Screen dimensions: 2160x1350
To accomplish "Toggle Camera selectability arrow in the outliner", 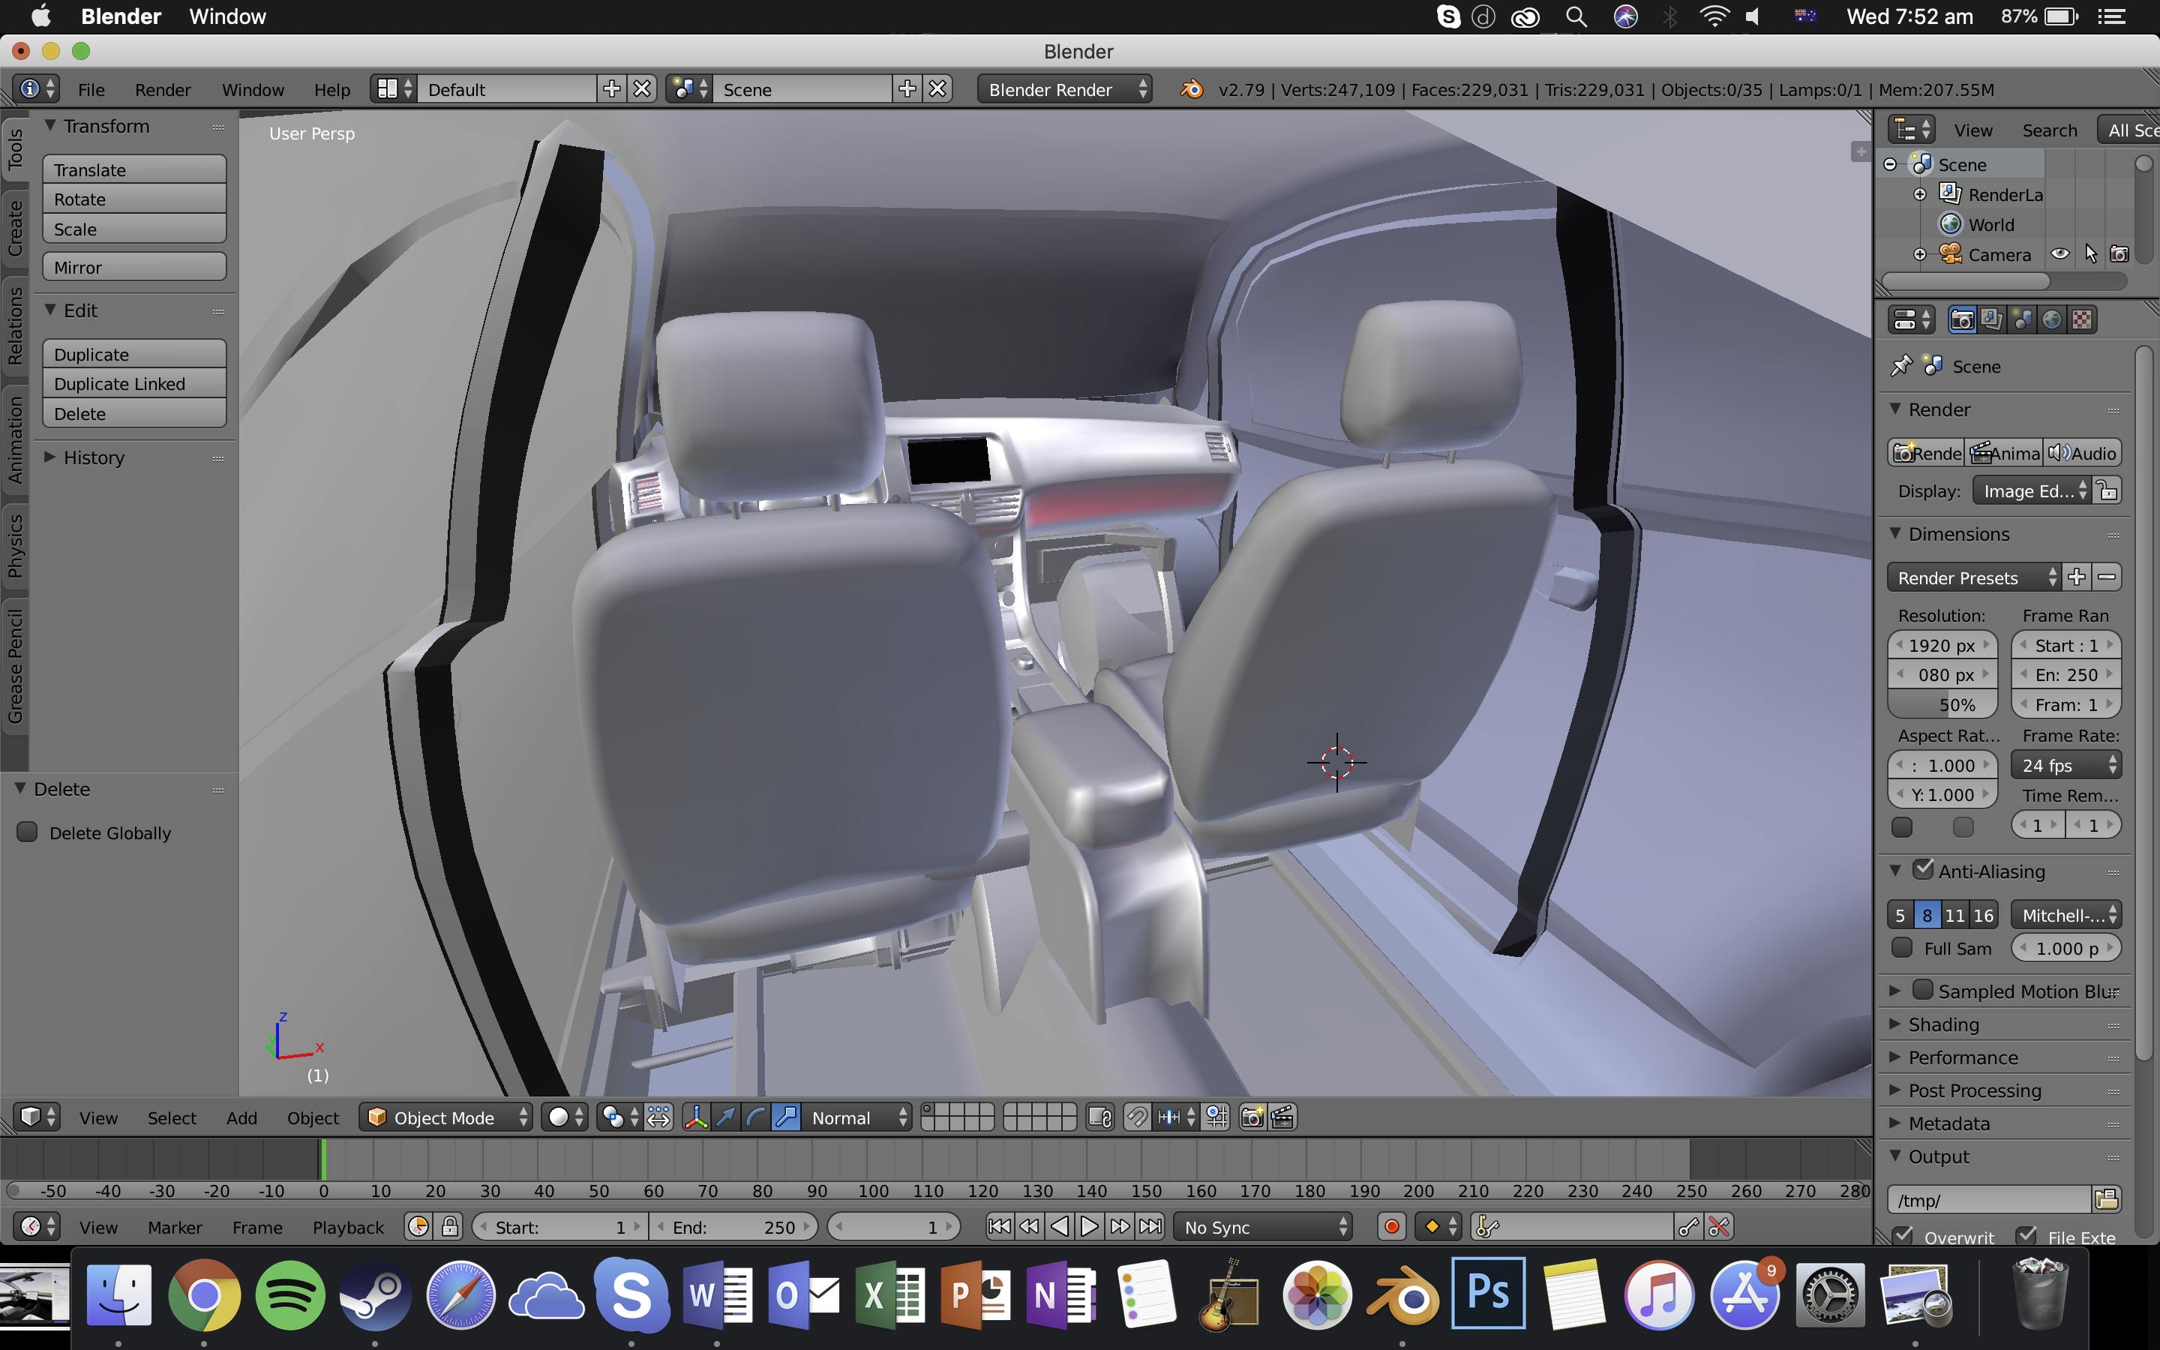I will pos(2090,254).
